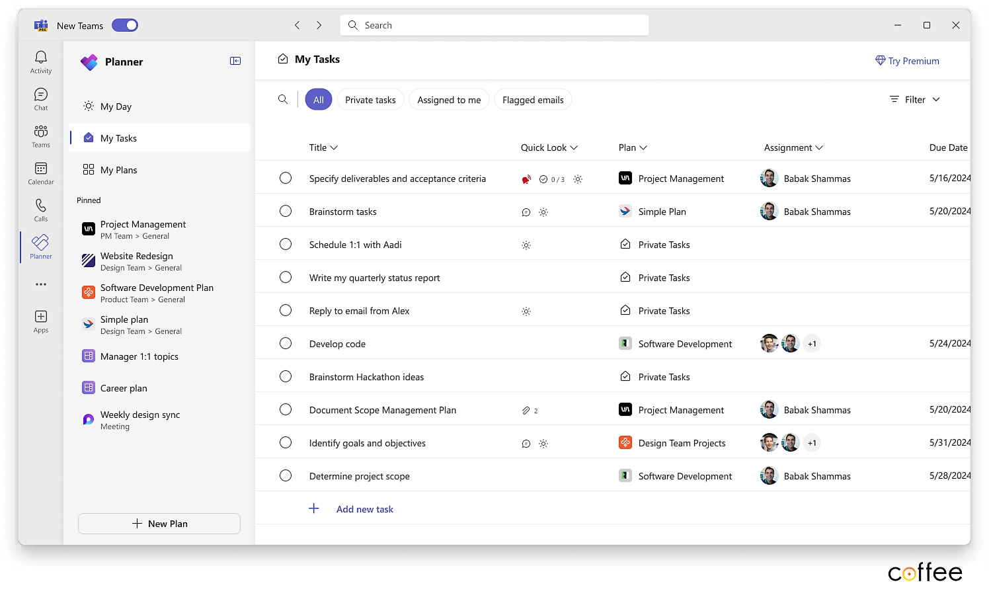Select the Planner app rail icon
Screen dimensions: 989x607
41,243
